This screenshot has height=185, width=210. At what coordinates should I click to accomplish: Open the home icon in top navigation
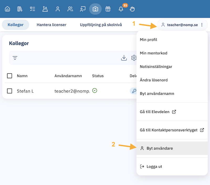[x=7, y=9]
